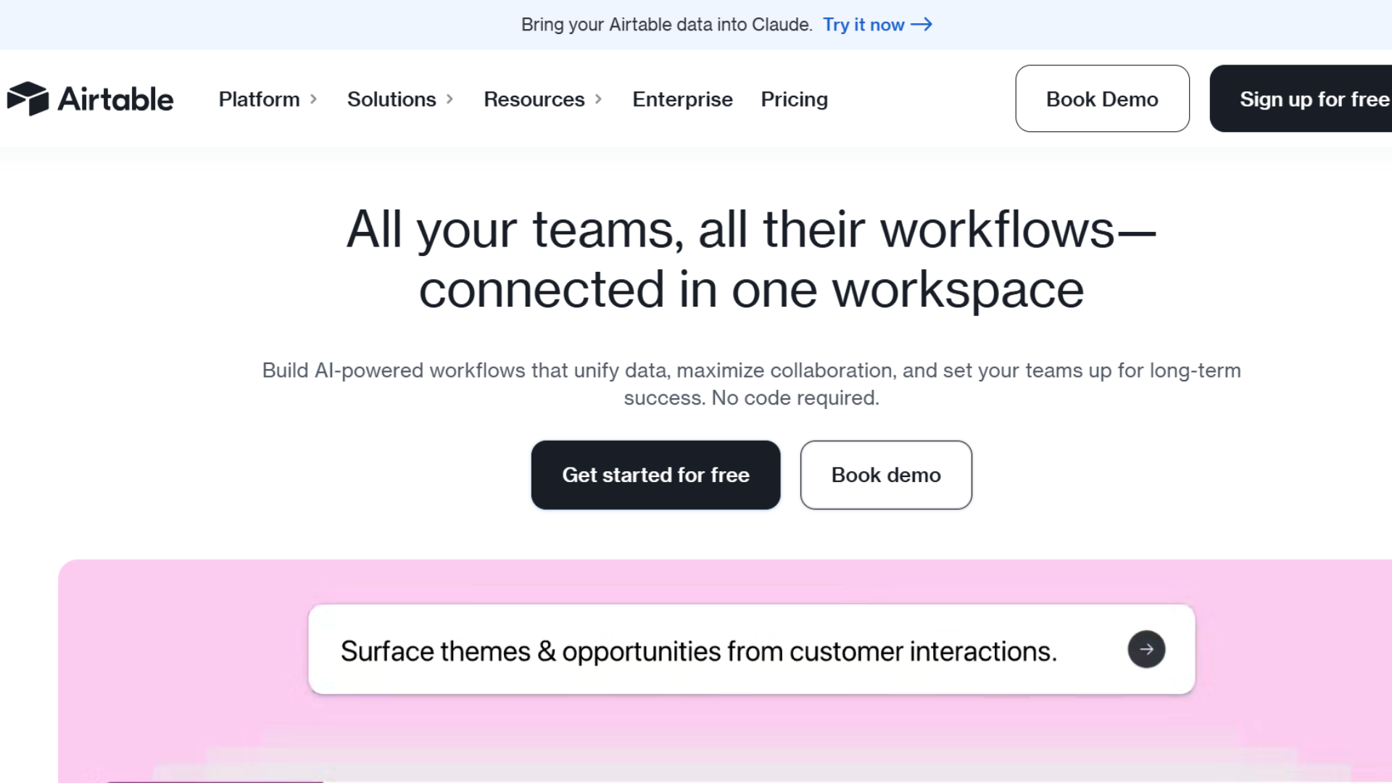Open the Pricing page
1392x783 pixels.
click(x=794, y=99)
